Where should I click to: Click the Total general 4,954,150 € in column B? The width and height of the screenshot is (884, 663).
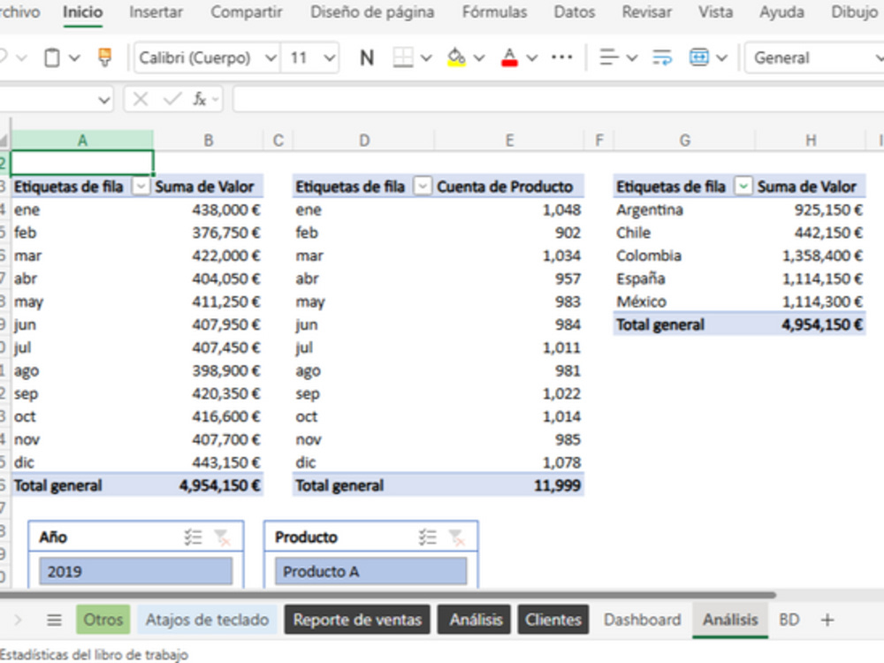(x=208, y=485)
